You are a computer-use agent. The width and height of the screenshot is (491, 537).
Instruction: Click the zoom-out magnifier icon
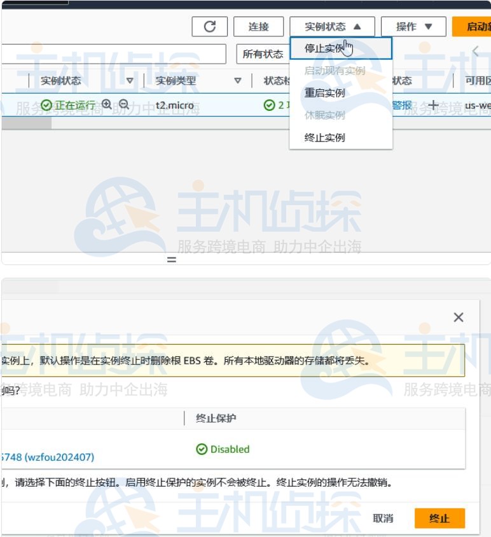[x=124, y=104]
